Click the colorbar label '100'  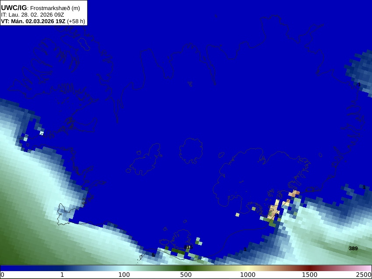(124, 275)
